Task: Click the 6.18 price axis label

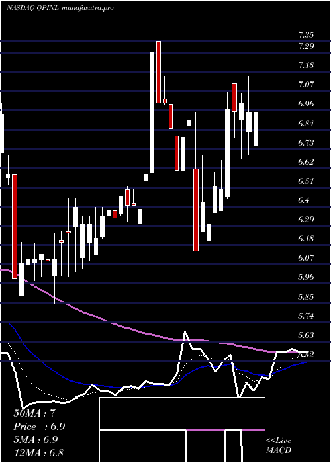Action: 306,239
